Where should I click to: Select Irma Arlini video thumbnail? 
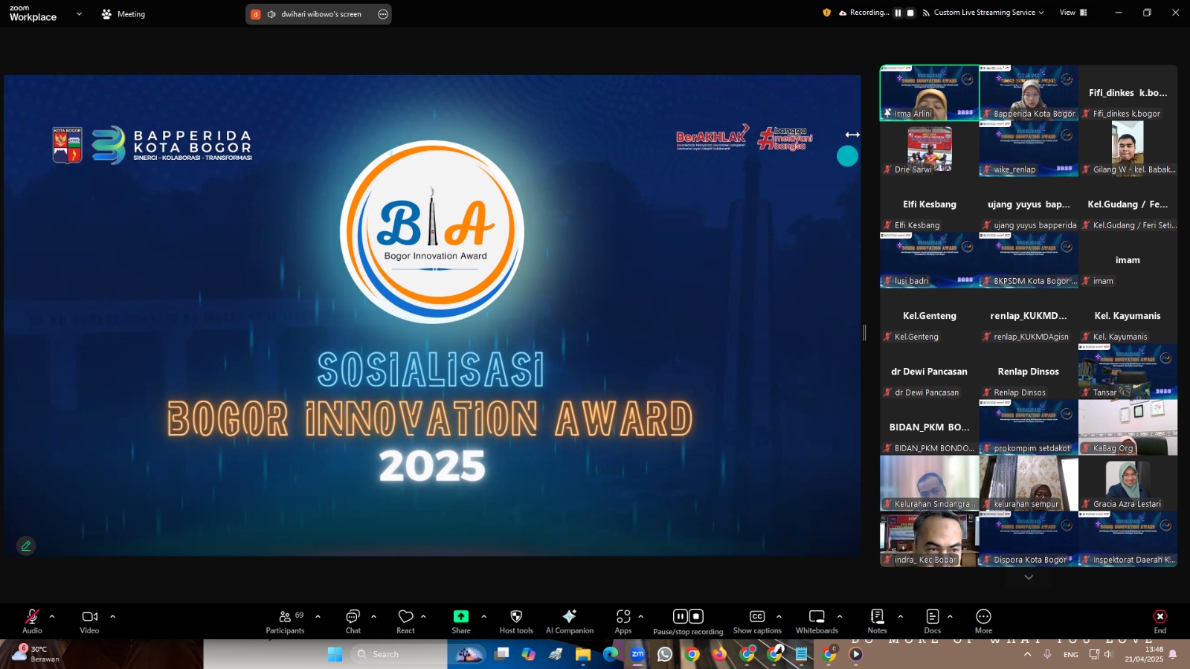click(x=929, y=93)
